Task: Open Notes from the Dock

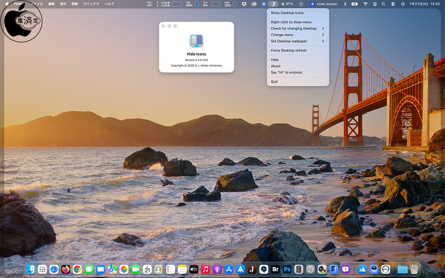Action: pyautogui.click(x=182, y=269)
